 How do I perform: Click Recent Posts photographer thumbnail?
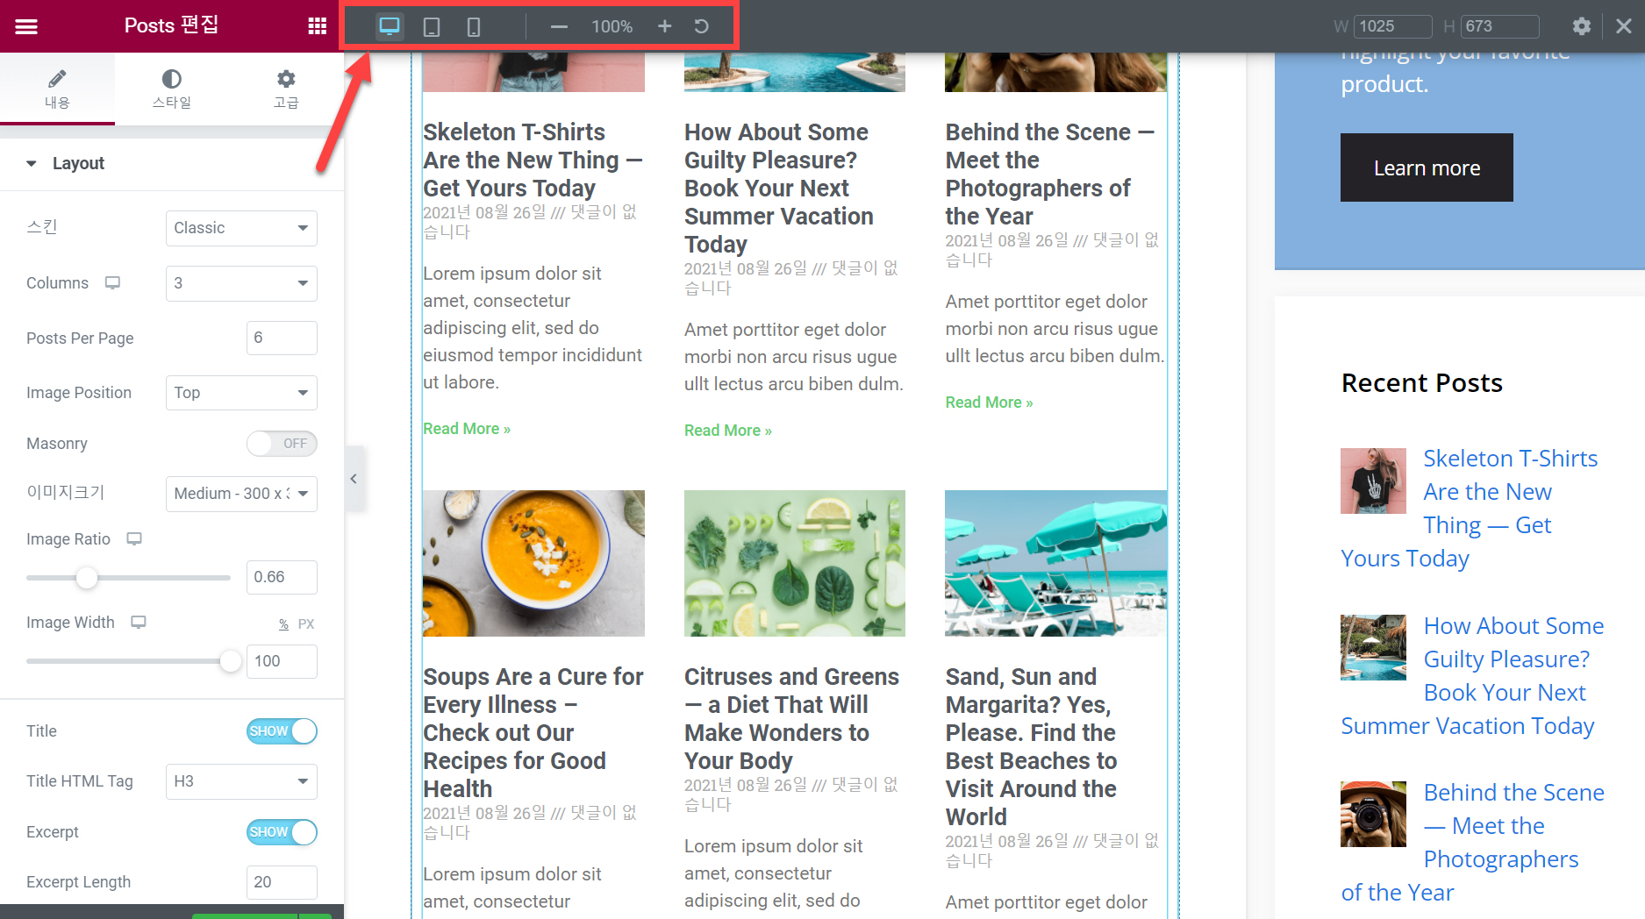[1373, 814]
